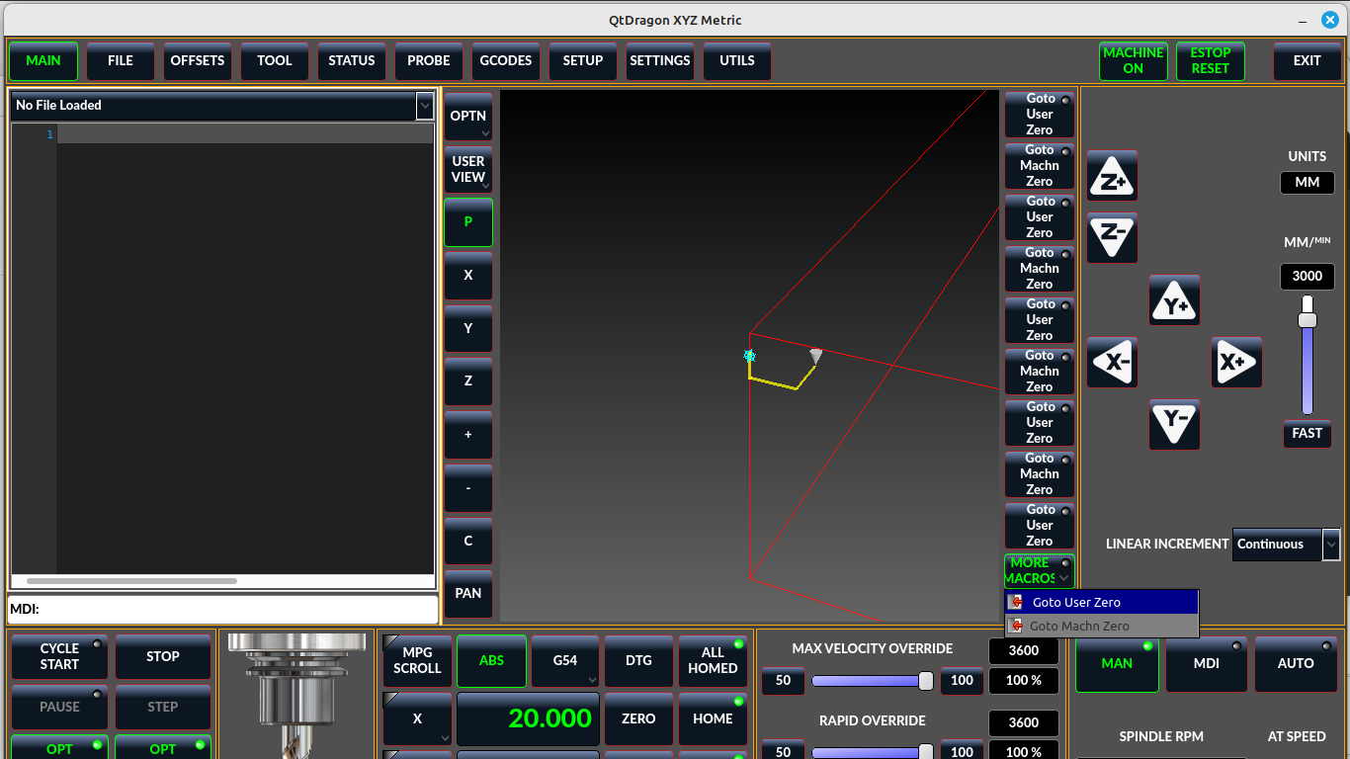1350x759 pixels.
Task: Jog down using the Z- arrow icon
Action: (x=1112, y=237)
